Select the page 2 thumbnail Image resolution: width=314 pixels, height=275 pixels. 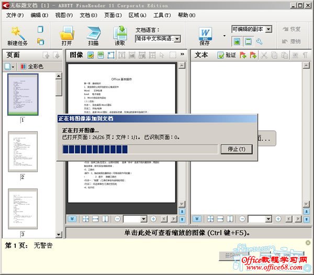tap(23, 152)
